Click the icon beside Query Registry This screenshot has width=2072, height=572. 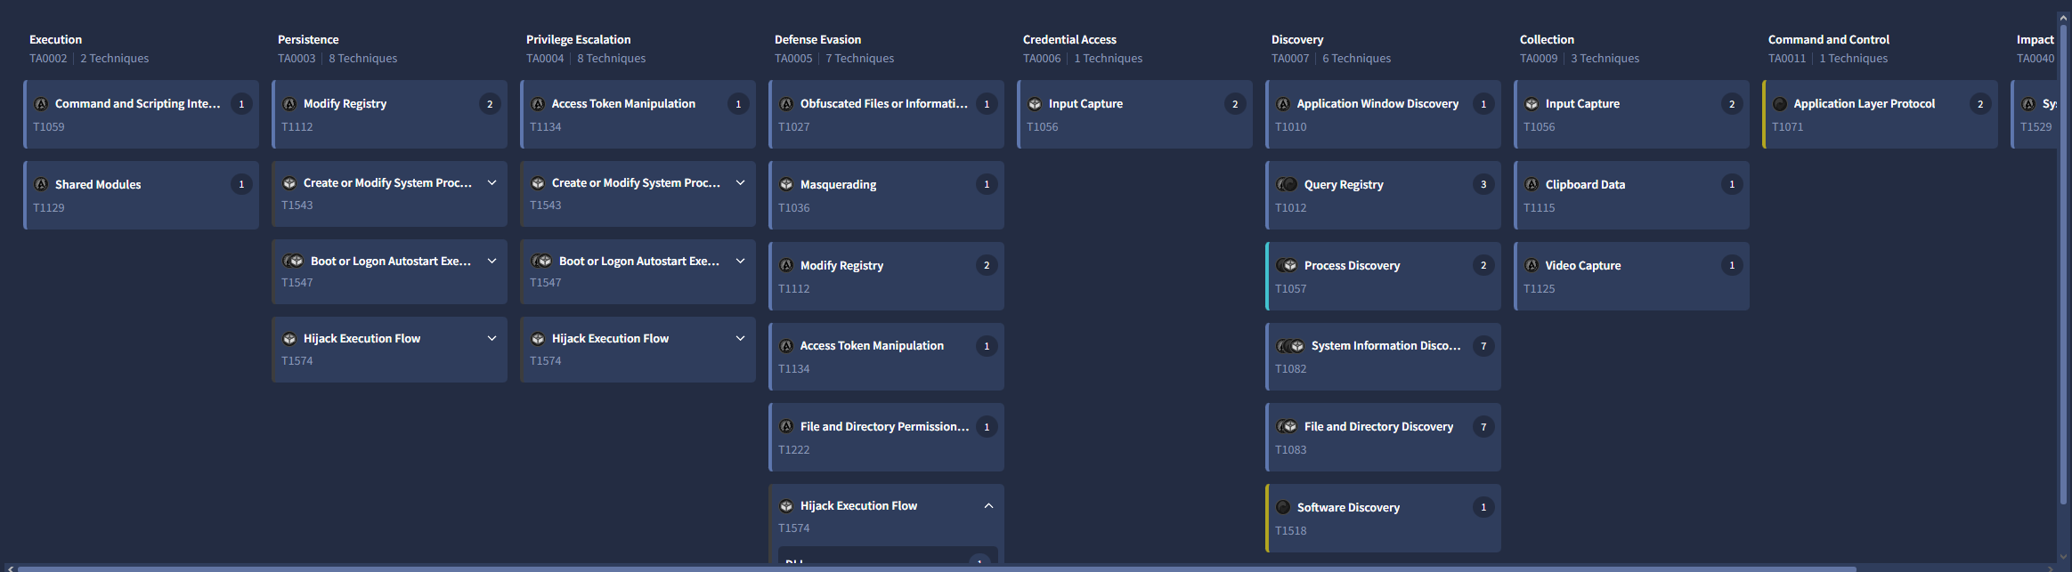click(x=1287, y=185)
